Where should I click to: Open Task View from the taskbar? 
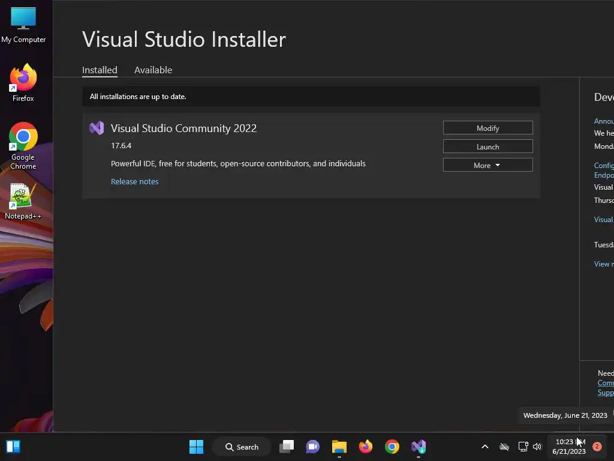pos(287,447)
